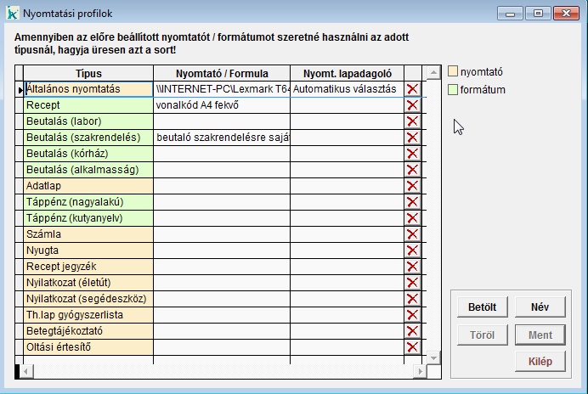The height and width of the screenshot is (394, 588).
Task: Click red X for Nyugta row
Action: pos(413,250)
